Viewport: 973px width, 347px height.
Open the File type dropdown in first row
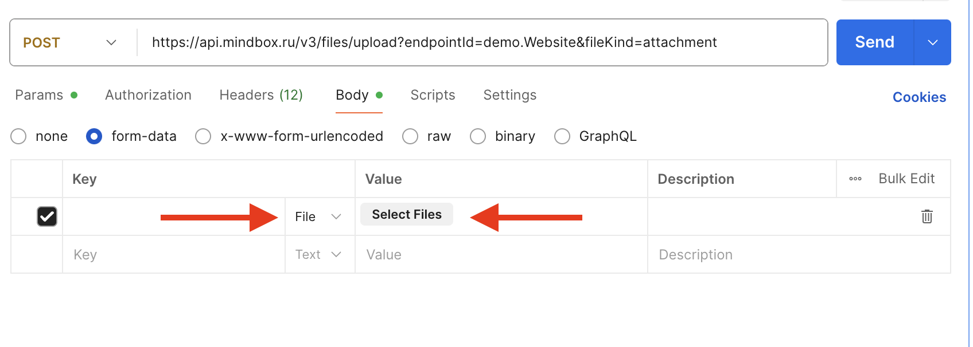pyautogui.click(x=318, y=216)
